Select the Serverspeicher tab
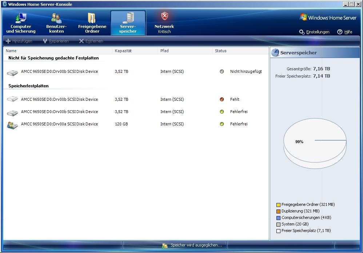The image size is (363, 253). pos(128,23)
